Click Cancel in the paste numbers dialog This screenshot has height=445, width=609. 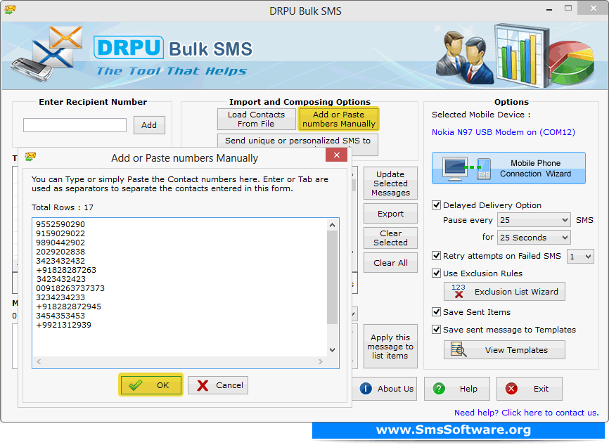(218, 385)
